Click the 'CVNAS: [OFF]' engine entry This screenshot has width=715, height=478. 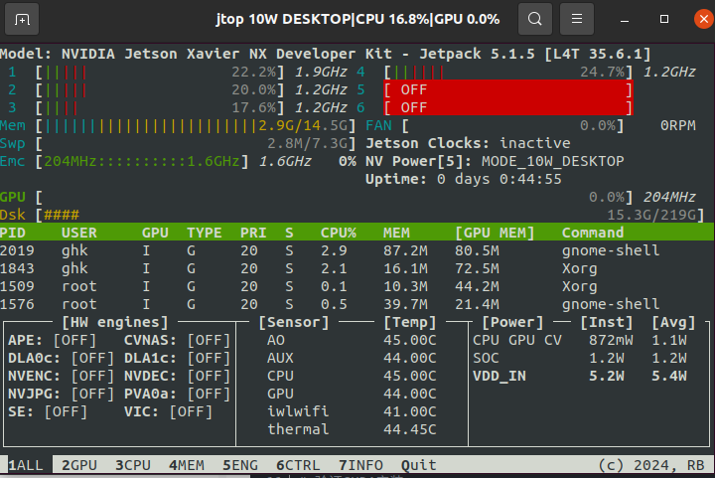(x=178, y=340)
